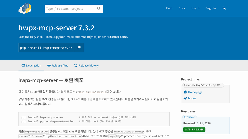Open the Docs link in header
This screenshot has width=248, height=139.
point(182,8)
